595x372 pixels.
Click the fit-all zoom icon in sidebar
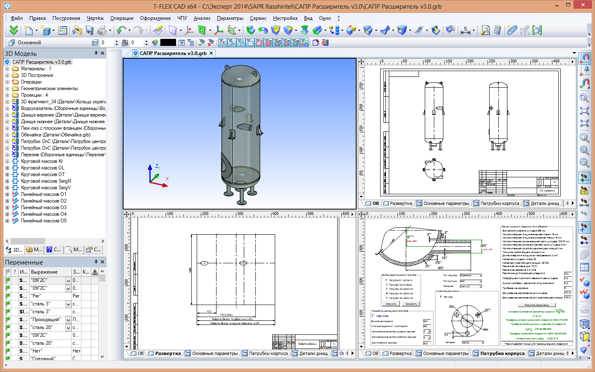pyautogui.click(x=584, y=111)
